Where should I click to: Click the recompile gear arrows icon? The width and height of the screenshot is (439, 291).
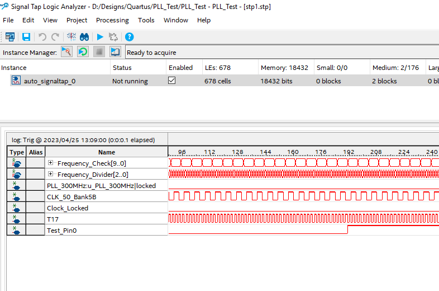pos(113,37)
